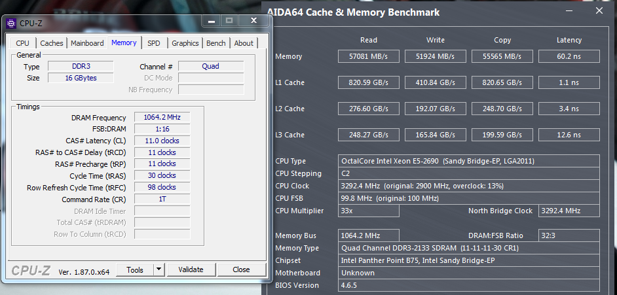617x295 pixels.
Task: Click the CPU-Z title bar app icon
Action: coord(11,23)
